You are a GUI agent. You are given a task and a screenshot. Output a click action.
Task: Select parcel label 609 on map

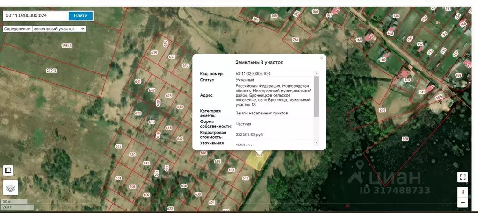click(x=146, y=195)
